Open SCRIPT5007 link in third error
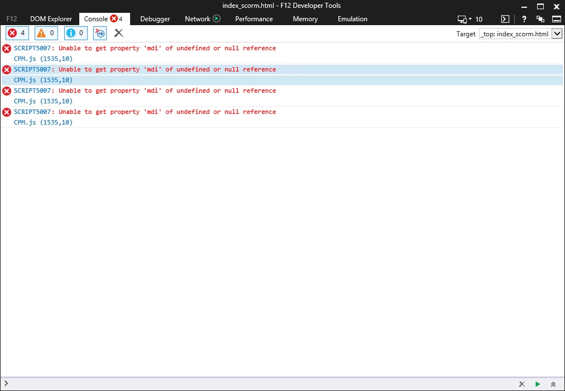This screenshot has width=565, height=391. (32, 91)
